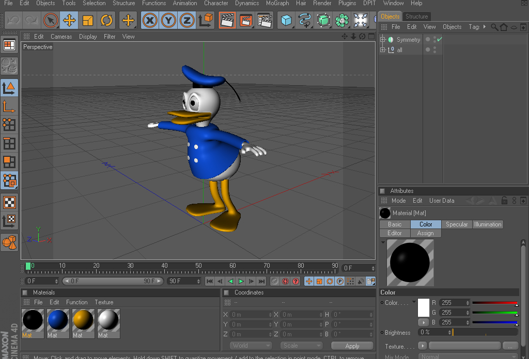Screen dimensions: 529x359
Task: Open Render Settings icon
Action: click(264, 20)
